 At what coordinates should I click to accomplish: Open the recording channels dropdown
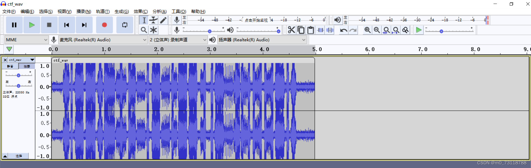click(x=178, y=40)
